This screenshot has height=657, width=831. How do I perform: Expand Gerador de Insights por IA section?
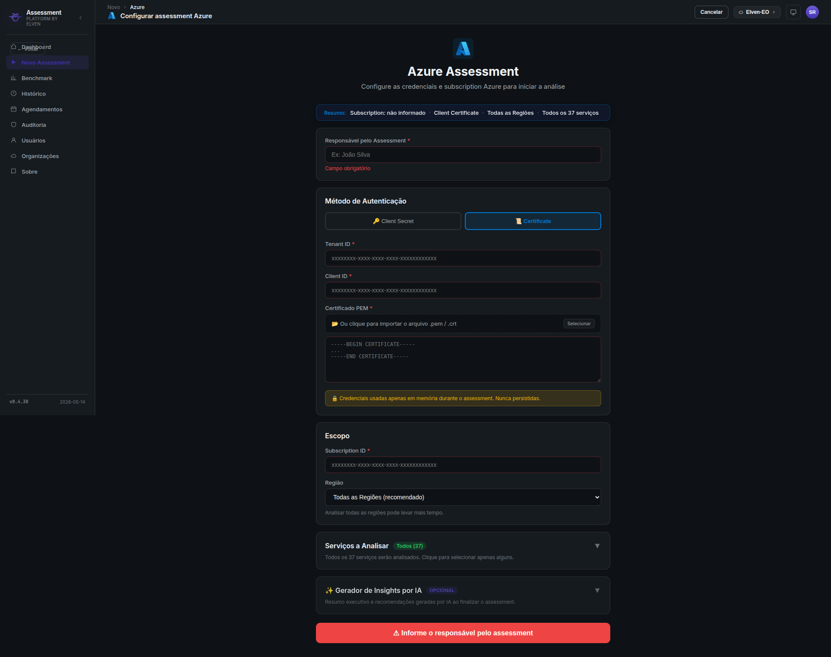(x=597, y=591)
